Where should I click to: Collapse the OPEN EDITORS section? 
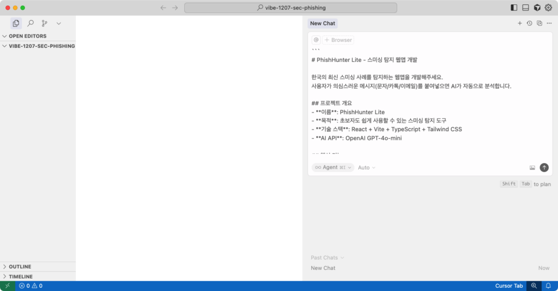pos(27,36)
